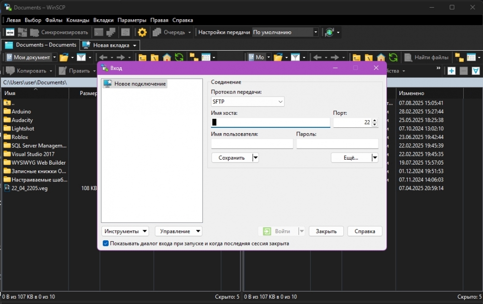Click the blue plus select-files icon

452,71
